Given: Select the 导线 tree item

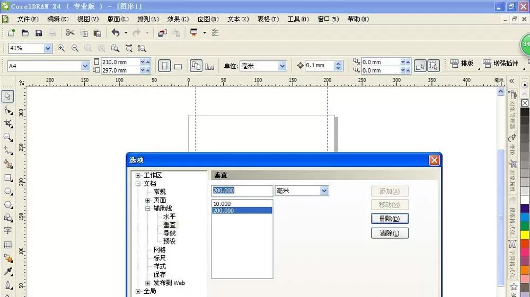Looking at the screenshot, I should [170, 233].
